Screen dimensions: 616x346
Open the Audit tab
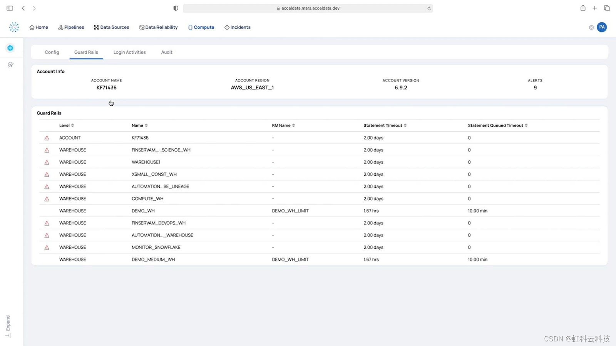(167, 52)
